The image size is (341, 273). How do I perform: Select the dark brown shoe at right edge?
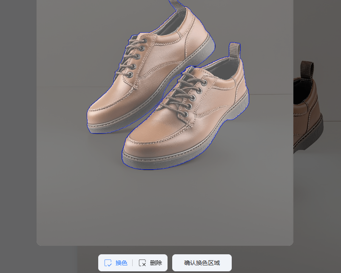308,115
